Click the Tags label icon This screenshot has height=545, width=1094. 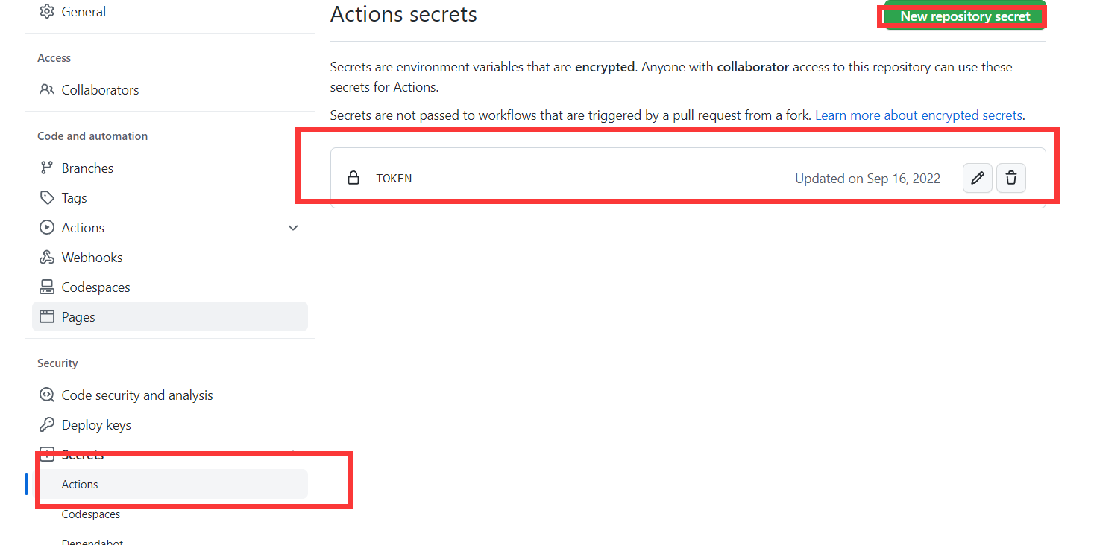47,198
